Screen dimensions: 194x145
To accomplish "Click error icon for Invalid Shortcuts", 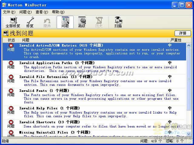I will tap(11, 122).
